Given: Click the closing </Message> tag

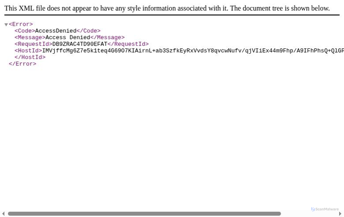Looking at the screenshot, I should [107, 38].
